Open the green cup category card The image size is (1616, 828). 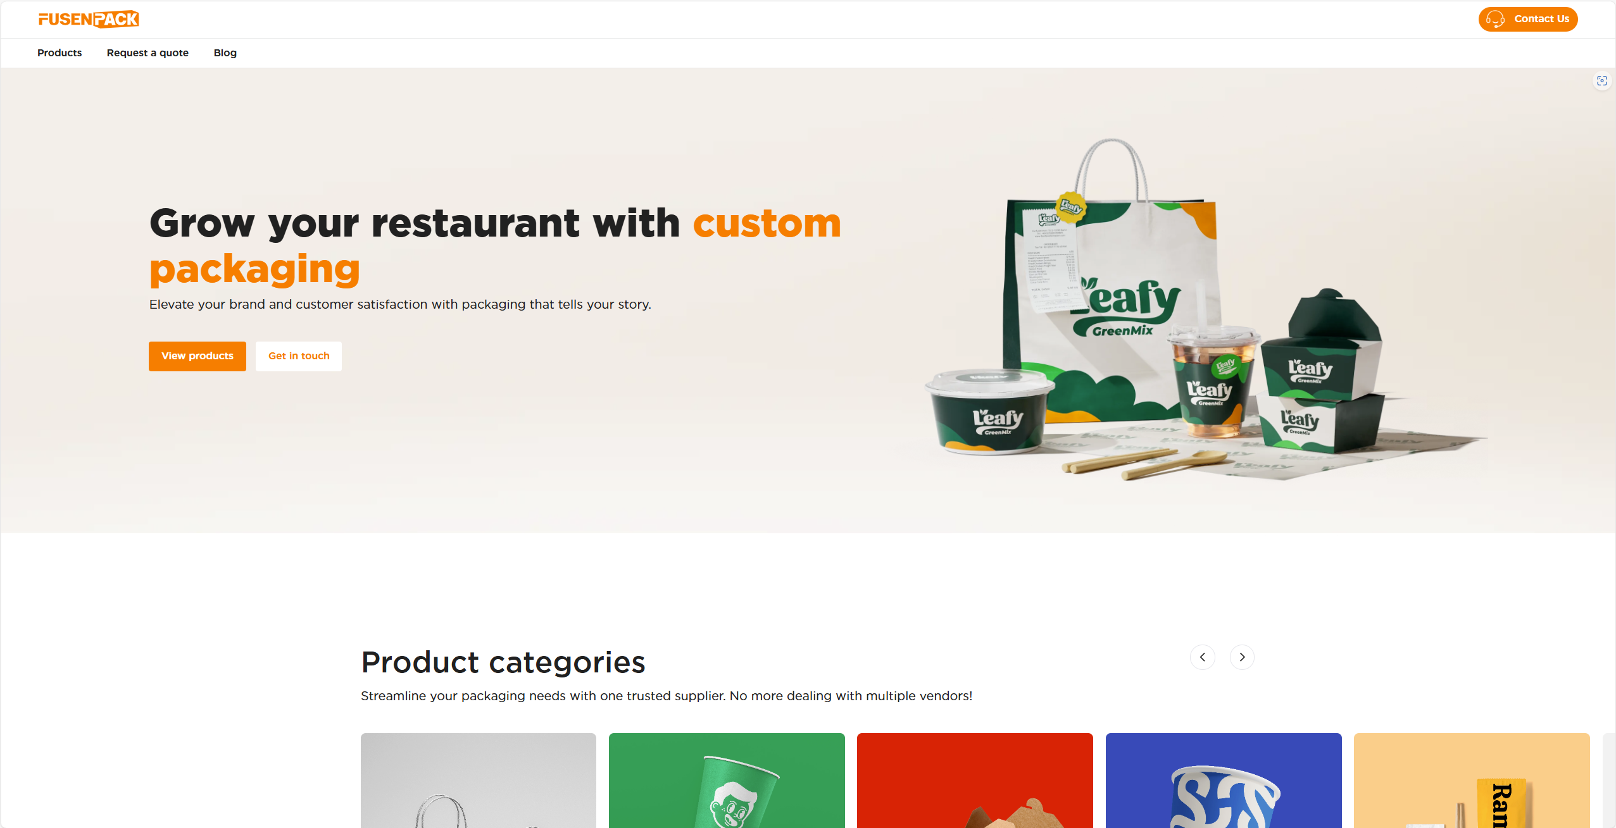(727, 781)
